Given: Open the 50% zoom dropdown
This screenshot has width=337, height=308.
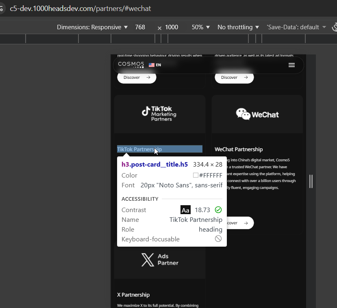Looking at the screenshot, I should (x=200, y=27).
